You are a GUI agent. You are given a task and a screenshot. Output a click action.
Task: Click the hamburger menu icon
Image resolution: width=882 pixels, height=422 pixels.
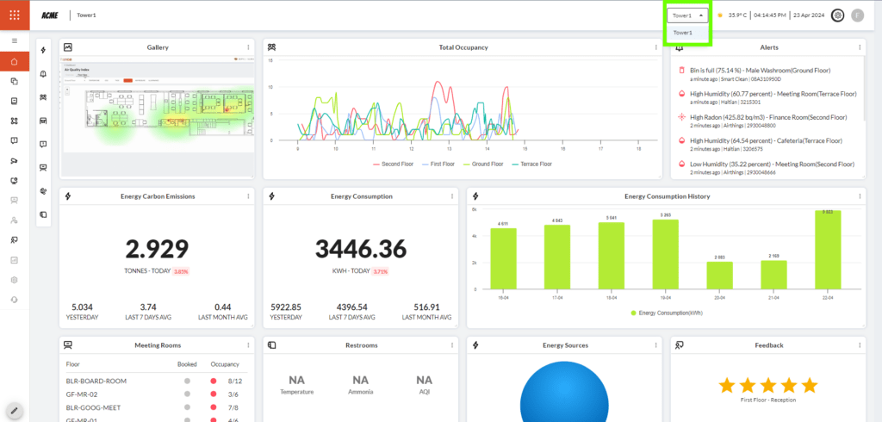tap(15, 40)
